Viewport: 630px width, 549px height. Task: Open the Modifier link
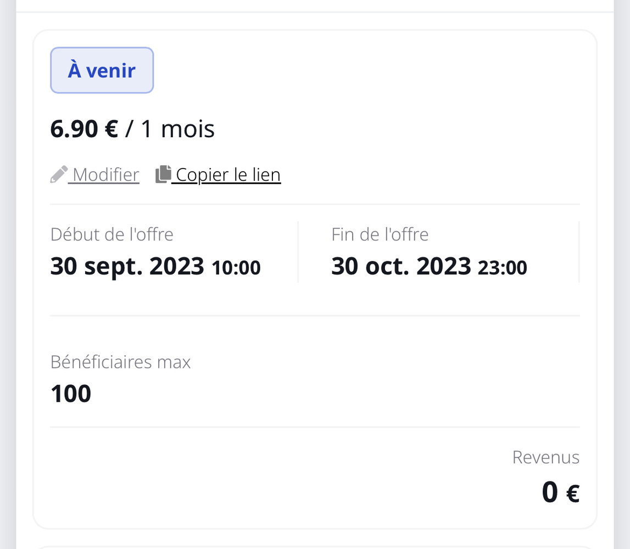pos(105,175)
